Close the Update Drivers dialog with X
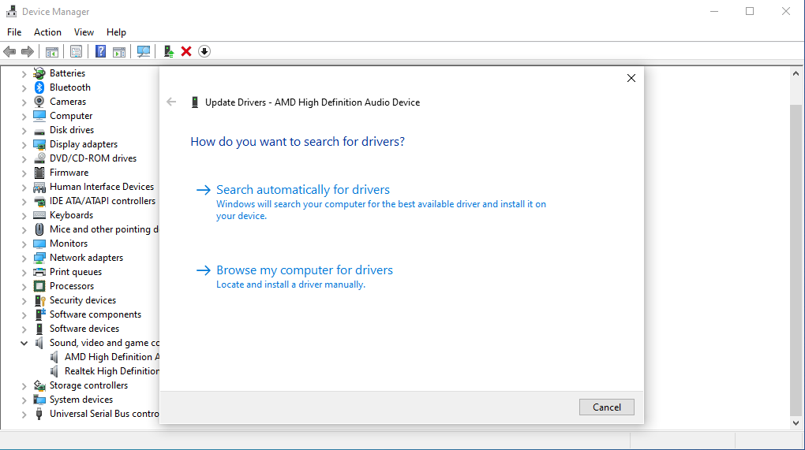Viewport: 805px width, 450px height. coord(631,78)
